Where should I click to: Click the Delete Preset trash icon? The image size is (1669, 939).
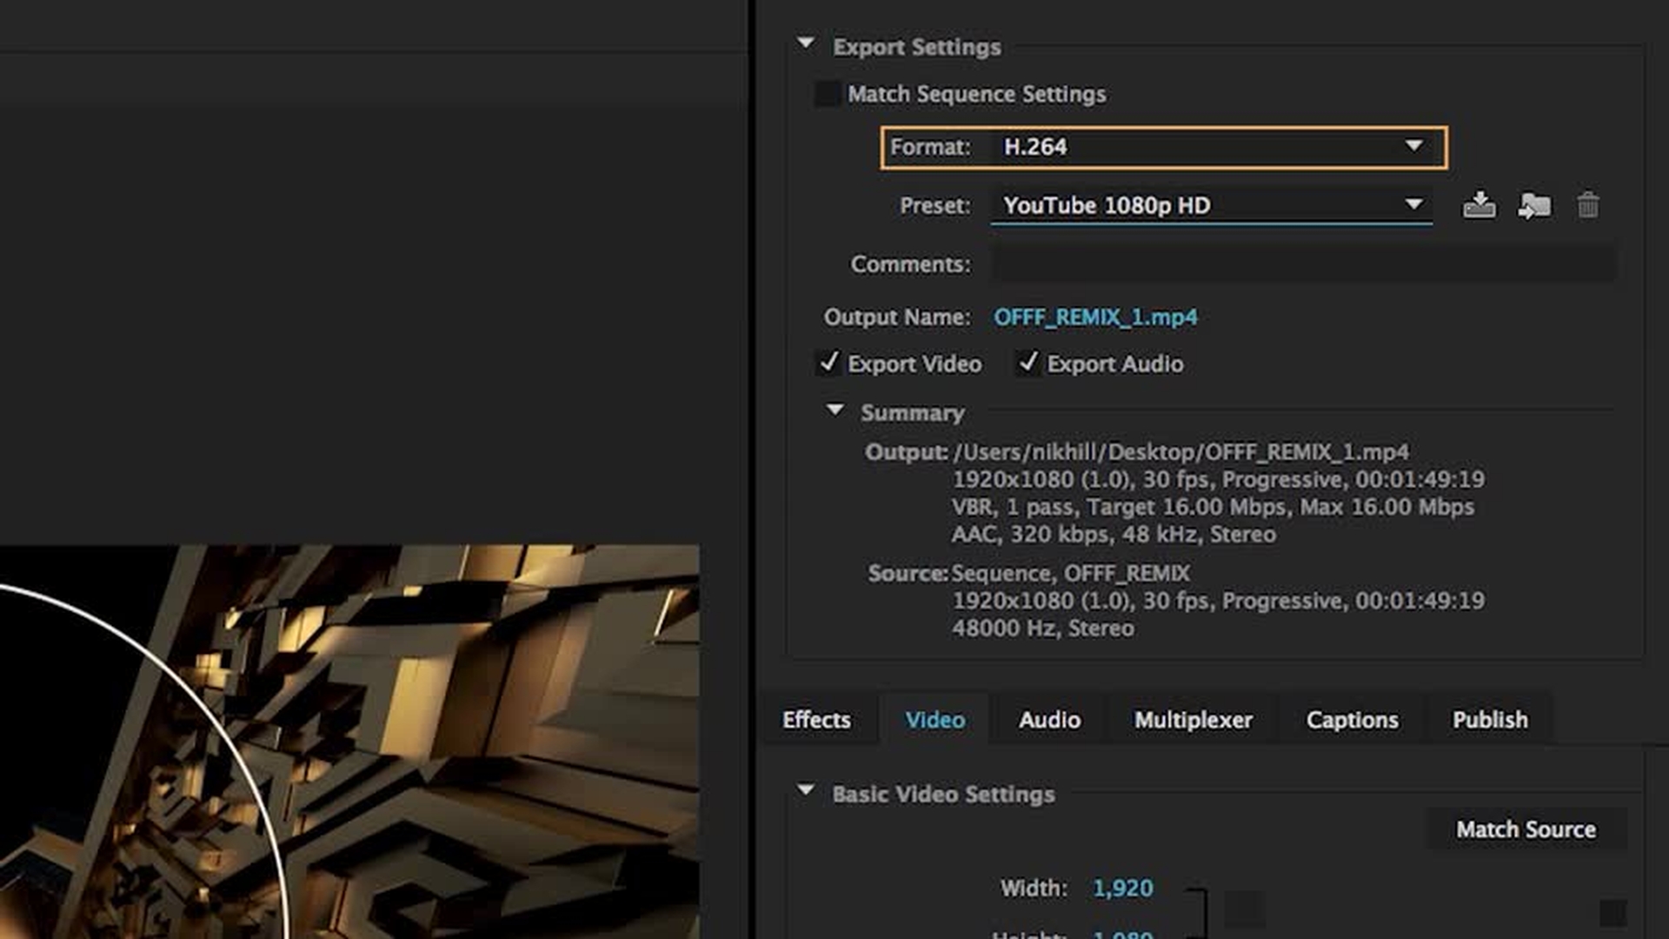1588,206
